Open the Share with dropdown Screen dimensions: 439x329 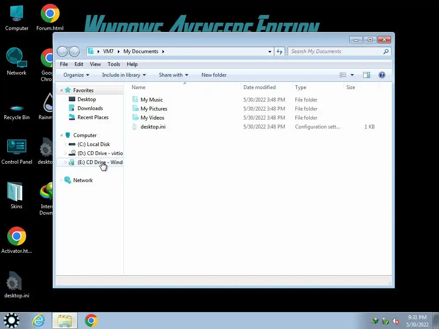pyautogui.click(x=173, y=75)
